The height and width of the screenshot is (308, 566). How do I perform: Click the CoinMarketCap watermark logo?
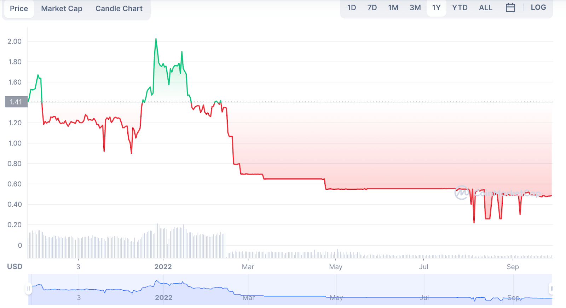[497, 193]
